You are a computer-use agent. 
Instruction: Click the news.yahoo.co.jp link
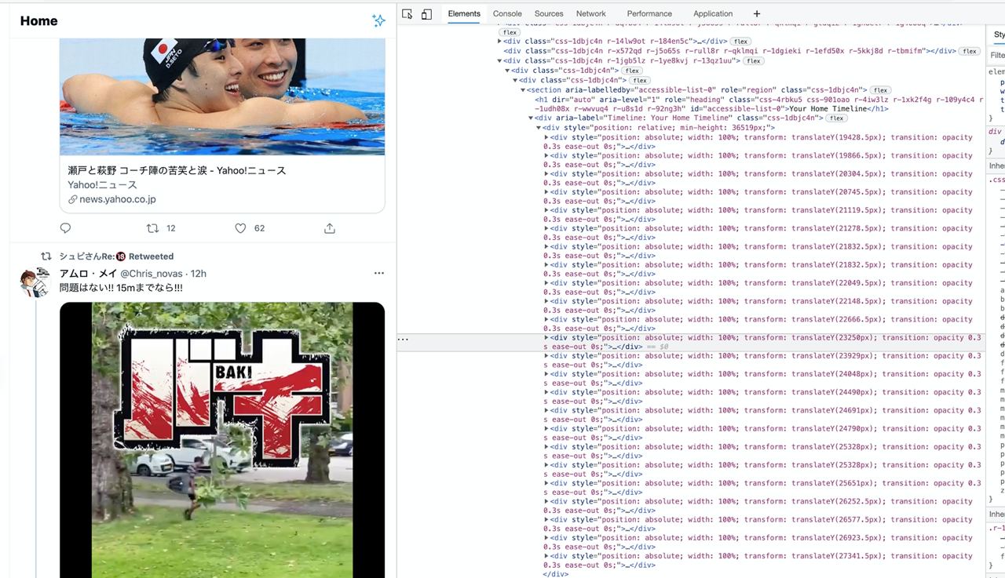pos(118,199)
